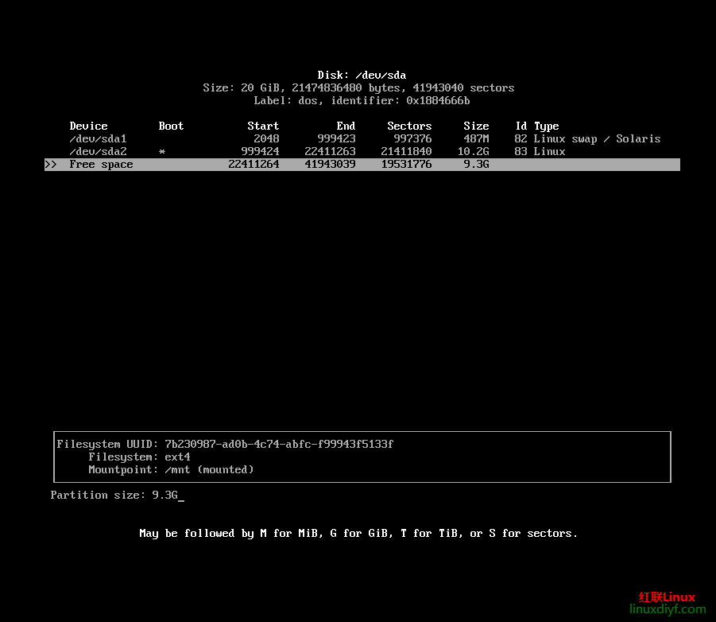
Task: Click the highlighted Free space row
Action: (x=362, y=165)
